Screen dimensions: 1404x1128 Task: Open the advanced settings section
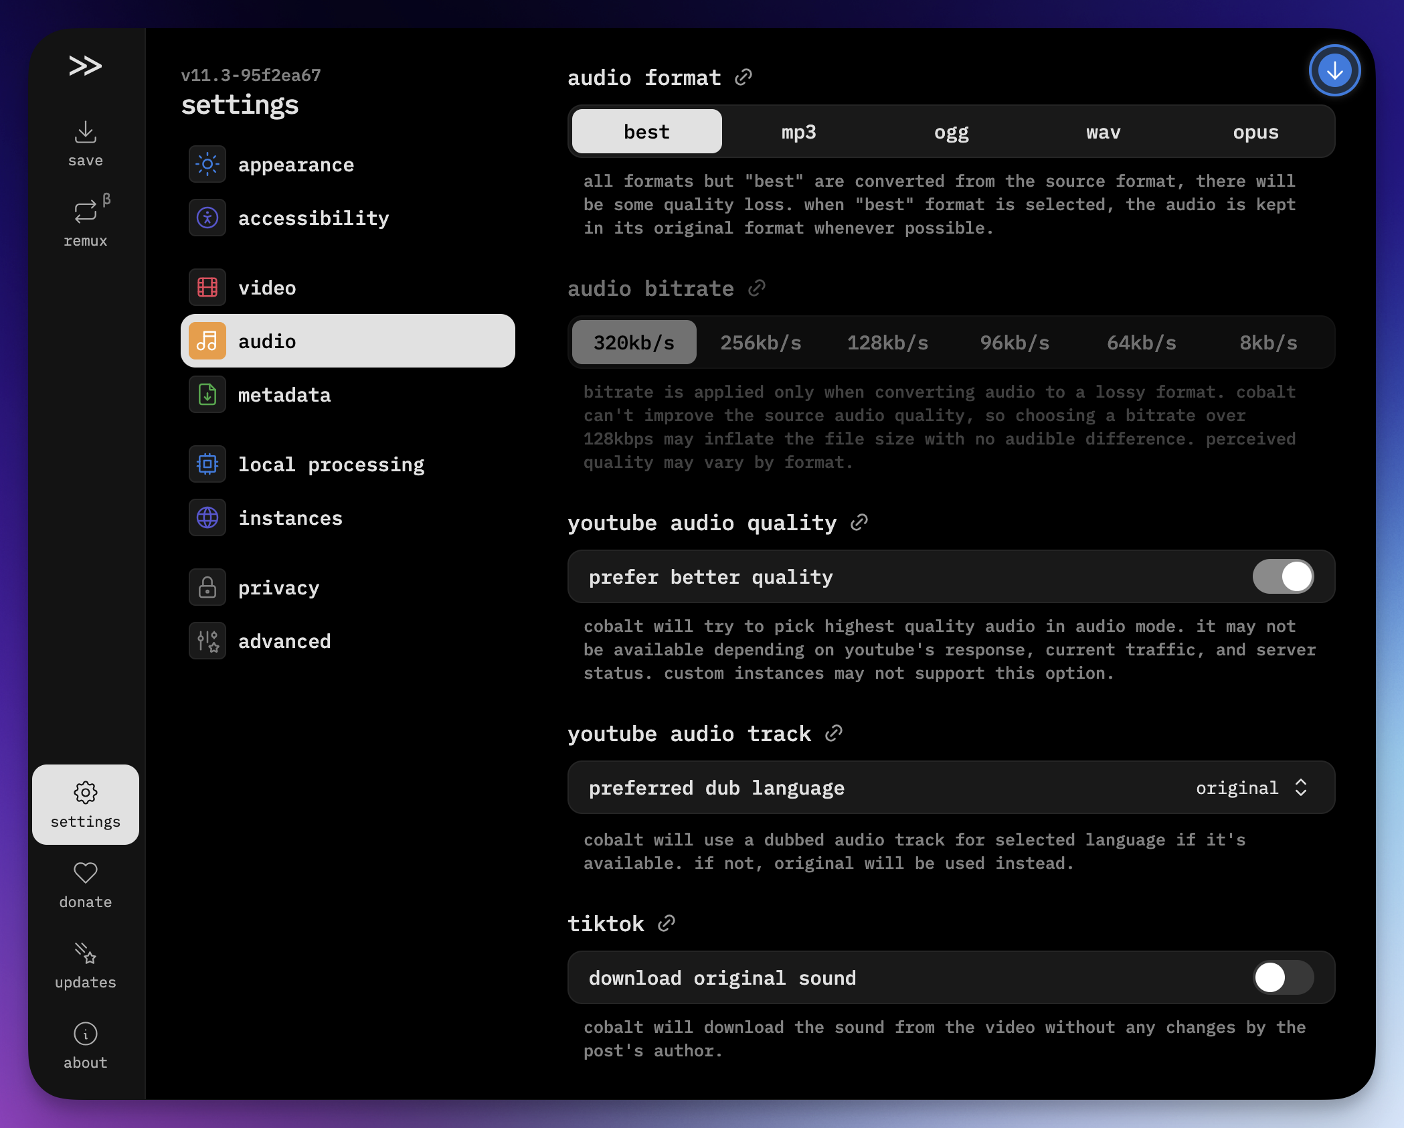(284, 641)
